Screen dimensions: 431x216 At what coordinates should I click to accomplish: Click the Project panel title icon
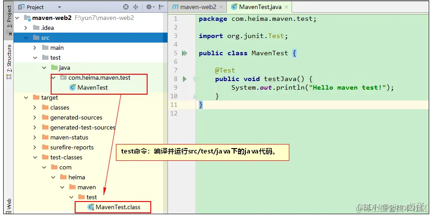tap(21, 7)
